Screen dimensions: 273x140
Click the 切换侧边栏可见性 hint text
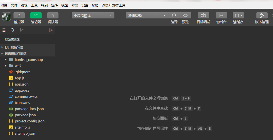pyautogui.click(x=152, y=129)
